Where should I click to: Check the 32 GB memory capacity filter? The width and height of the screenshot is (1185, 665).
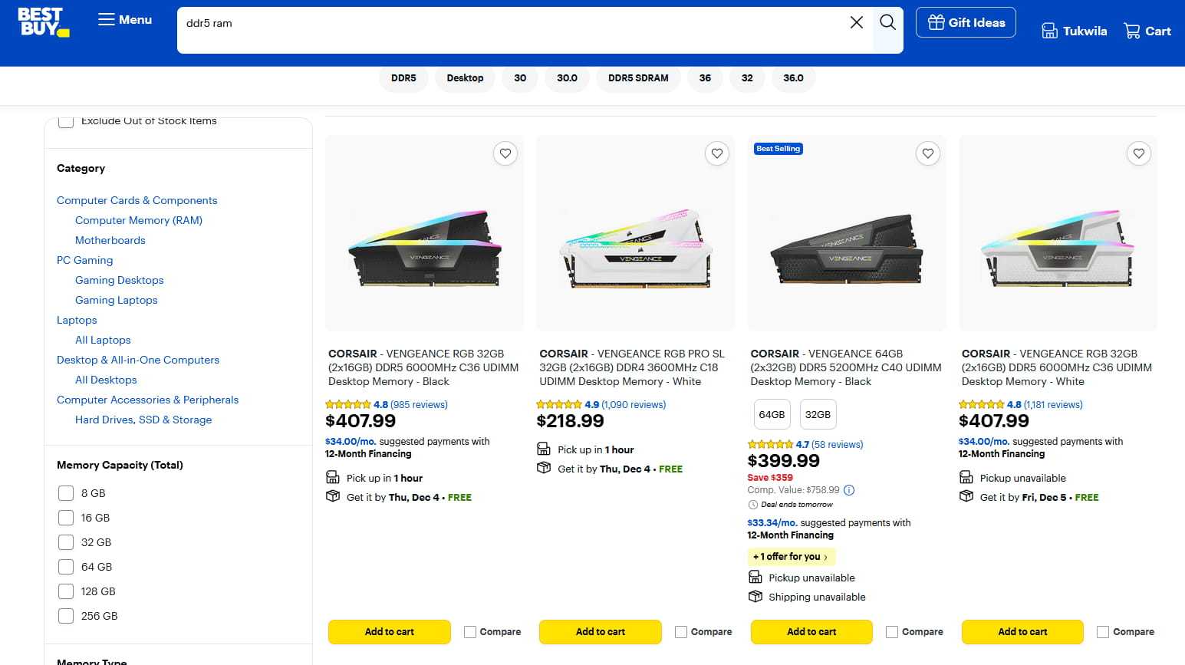pos(66,542)
